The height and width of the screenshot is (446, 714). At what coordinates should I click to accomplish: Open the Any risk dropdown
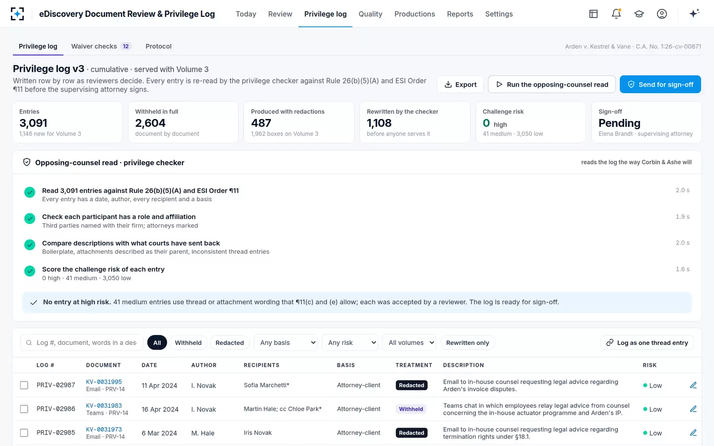(350, 342)
